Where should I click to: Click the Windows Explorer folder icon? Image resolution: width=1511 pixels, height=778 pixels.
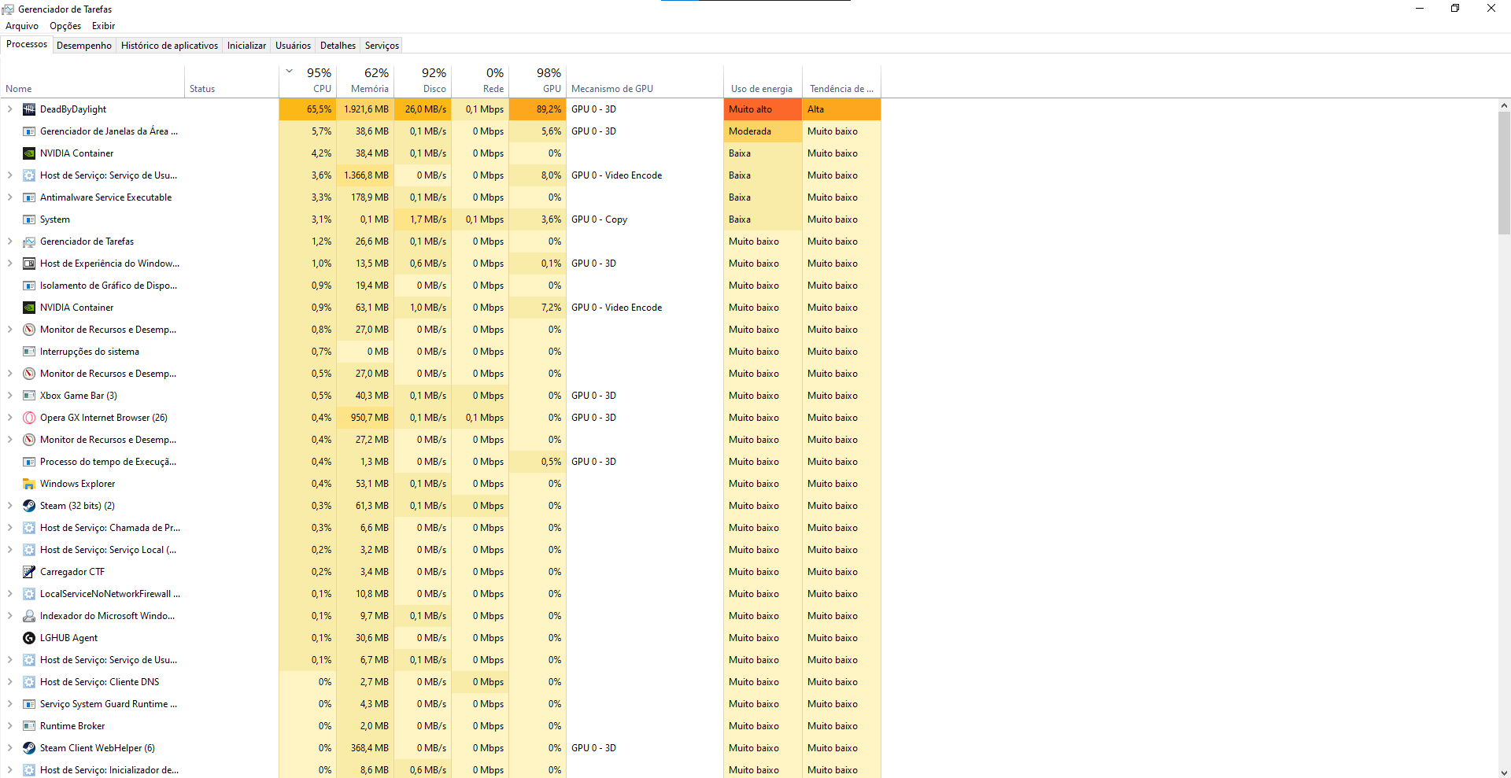point(29,484)
